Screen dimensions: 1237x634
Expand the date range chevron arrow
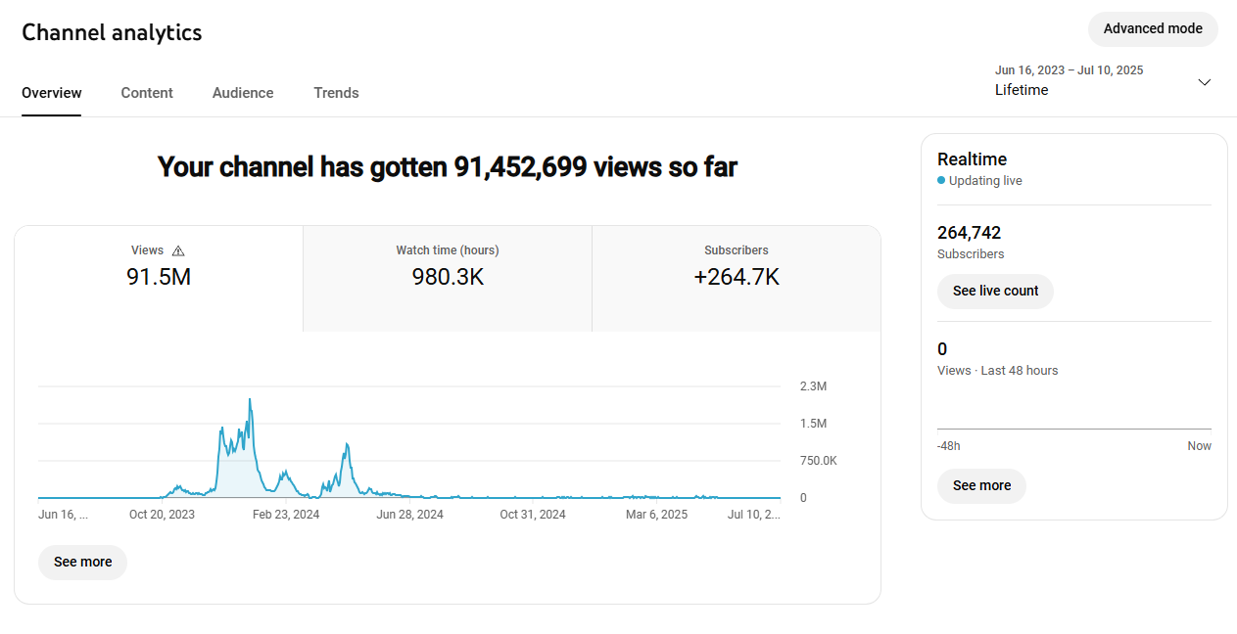(1204, 82)
